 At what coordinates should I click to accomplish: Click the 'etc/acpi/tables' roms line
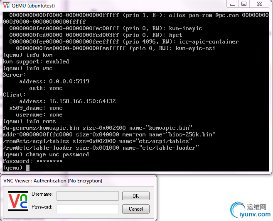pyautogui.click(x=98, y=141)
